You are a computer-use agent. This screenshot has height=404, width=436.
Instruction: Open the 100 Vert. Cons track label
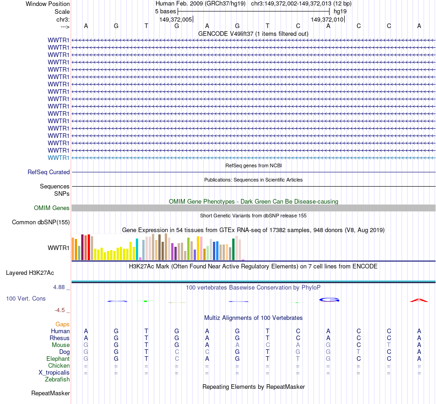(26, 298)
